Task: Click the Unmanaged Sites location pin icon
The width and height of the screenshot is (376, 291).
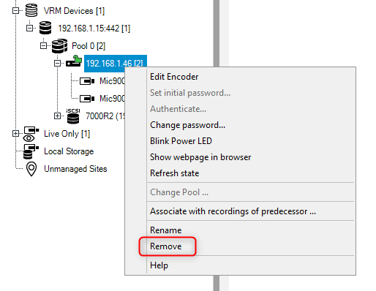Action: click(x=31, y=169)
